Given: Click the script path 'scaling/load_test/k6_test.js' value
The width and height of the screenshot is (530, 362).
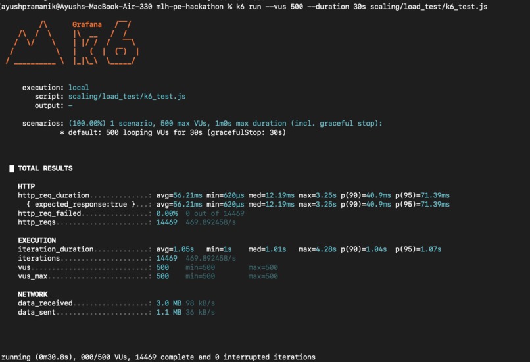Looking at the screenshot, I should tap(127, 96).
